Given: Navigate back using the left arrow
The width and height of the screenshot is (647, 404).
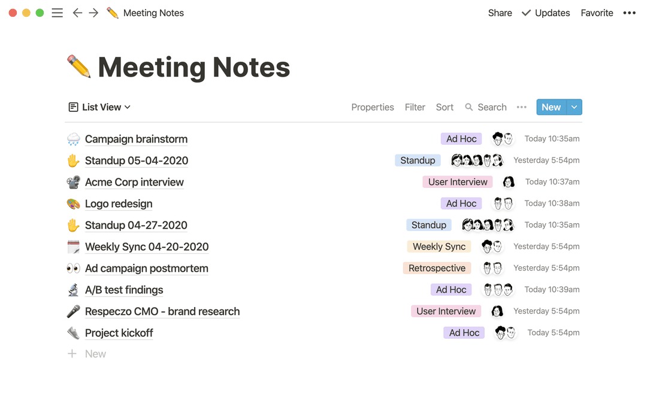Looking at the screenshot, I should (77, 13).
